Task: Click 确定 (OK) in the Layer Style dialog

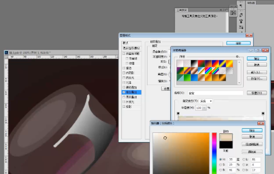Action: coord(238,43)
